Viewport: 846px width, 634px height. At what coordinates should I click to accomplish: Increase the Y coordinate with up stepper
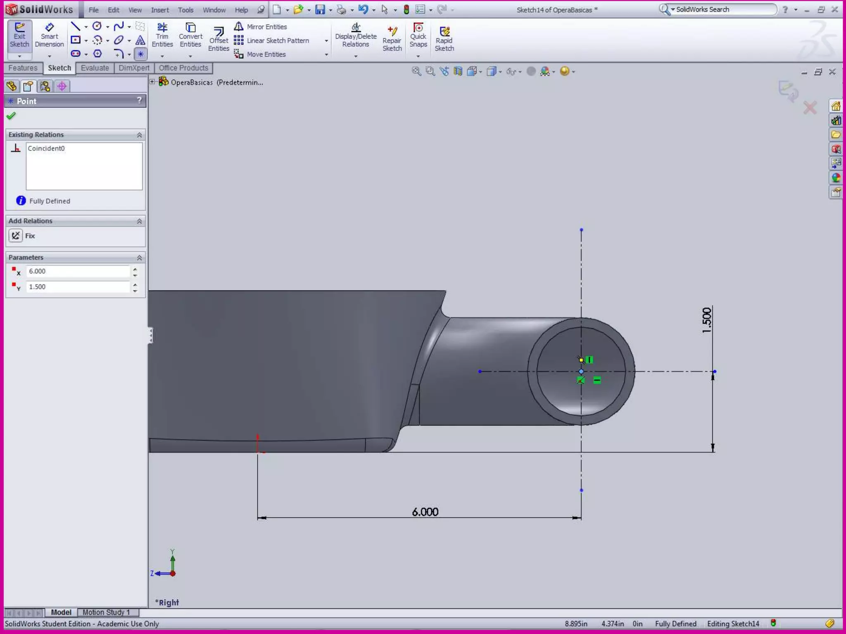tap(135, 284)
